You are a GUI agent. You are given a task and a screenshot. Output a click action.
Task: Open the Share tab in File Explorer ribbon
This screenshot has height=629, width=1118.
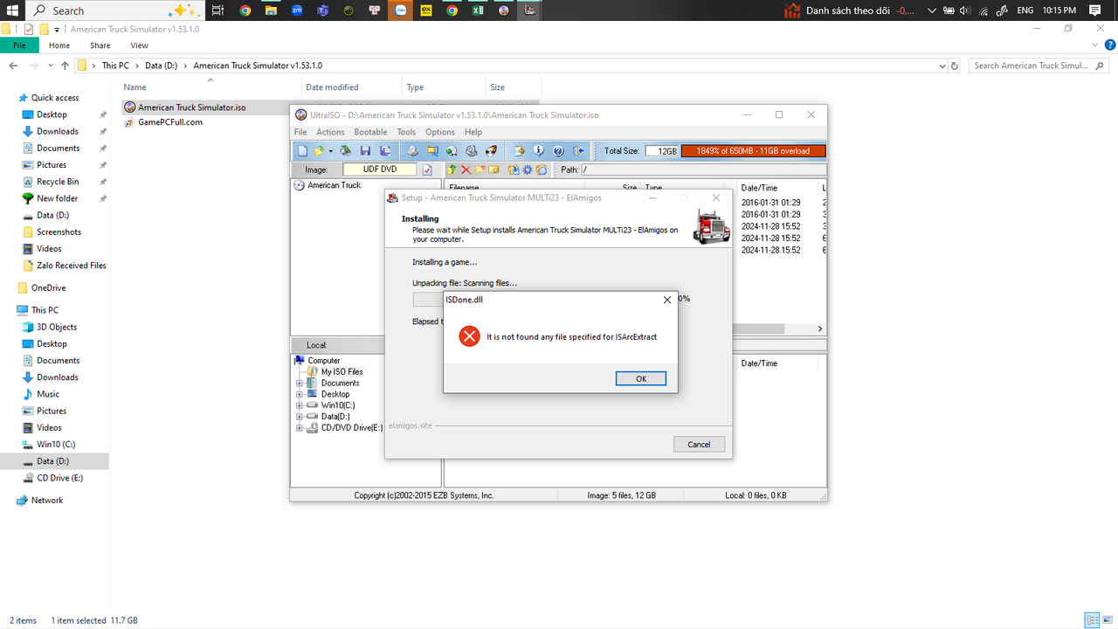(100, 45)
